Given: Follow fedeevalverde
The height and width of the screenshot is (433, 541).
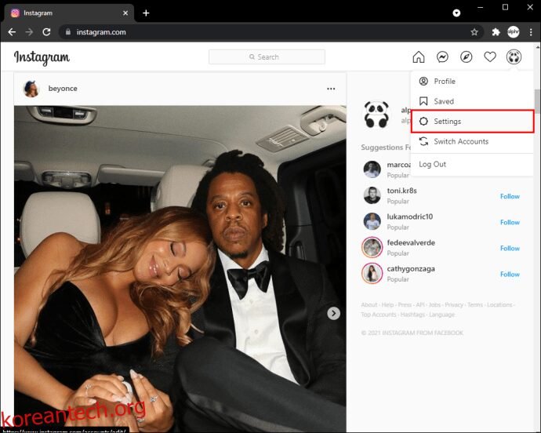Looking at the screenshot, I should pyautogui.click(x=510, y=248).
